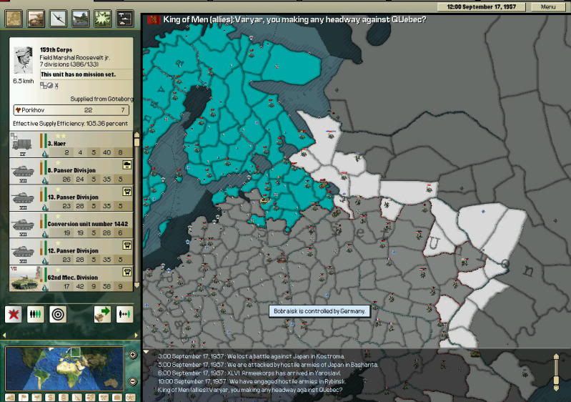Click the black-to-green soldier swap button
The width and height of the screenshot is (571, 402).
tap(124, 314)
